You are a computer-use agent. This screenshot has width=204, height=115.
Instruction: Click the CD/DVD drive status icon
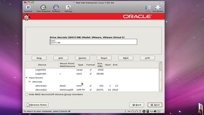[144, 111]
